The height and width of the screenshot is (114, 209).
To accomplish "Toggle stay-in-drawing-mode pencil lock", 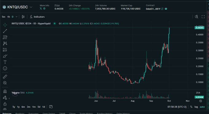I will pos(5,98).
